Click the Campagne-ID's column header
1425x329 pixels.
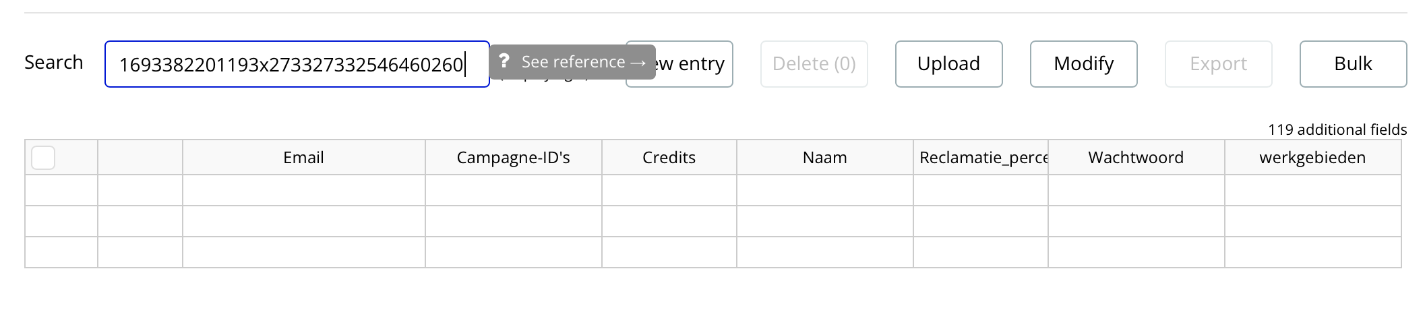tap(513, 158)
